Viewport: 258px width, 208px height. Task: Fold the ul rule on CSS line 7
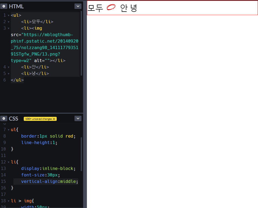pyautogui.click(x=9, y=130)
